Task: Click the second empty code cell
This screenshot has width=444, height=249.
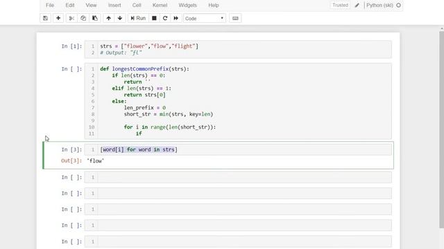Action: [238, 194]
